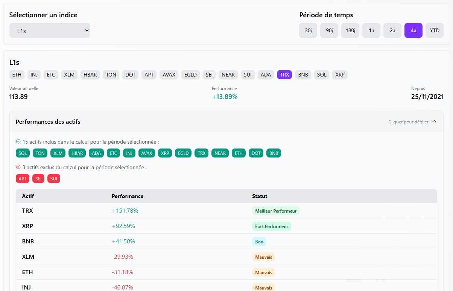This screenshot has width=453, height=291.
Task: Select the XLM asset chip in L1s row
Action: click(x=69, y=75)
